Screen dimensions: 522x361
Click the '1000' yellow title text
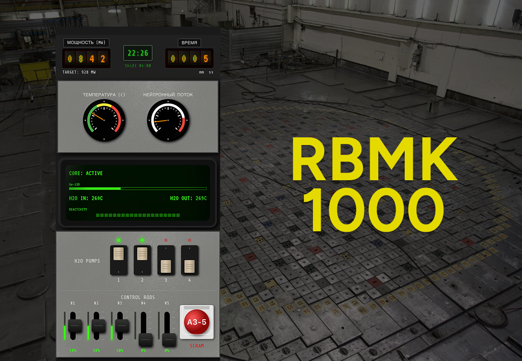[x=374, y=210]
